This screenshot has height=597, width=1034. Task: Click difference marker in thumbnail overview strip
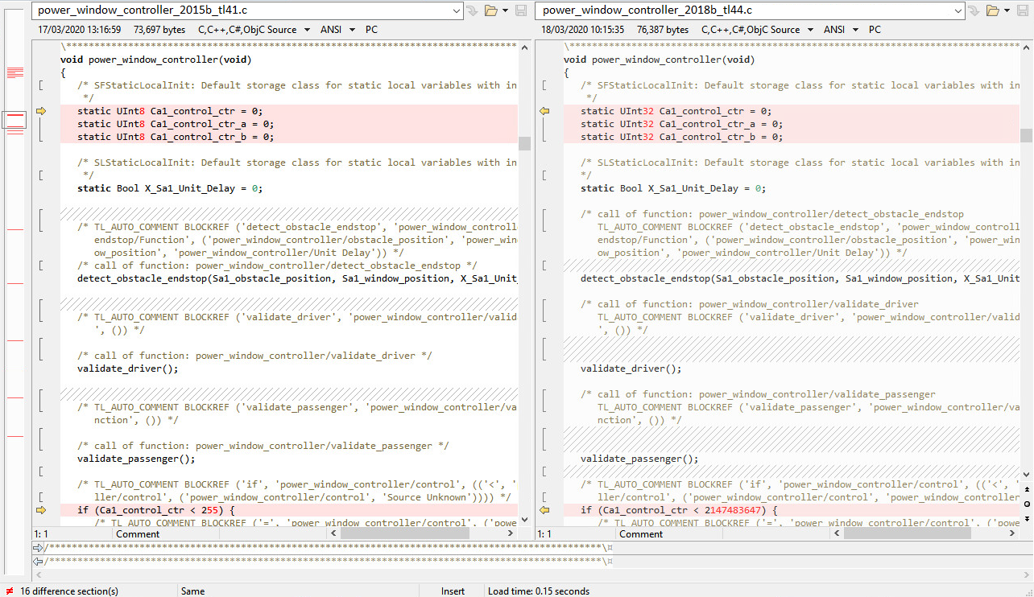click(15, 73)
